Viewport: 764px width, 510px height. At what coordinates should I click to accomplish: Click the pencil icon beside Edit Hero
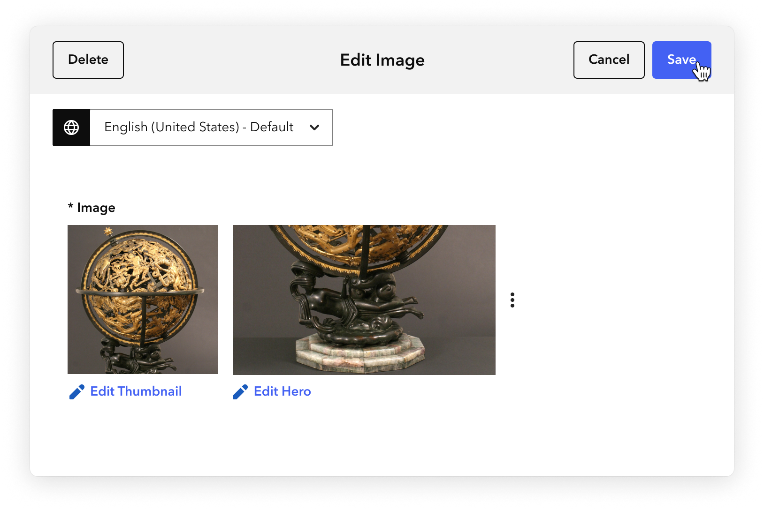240,392
